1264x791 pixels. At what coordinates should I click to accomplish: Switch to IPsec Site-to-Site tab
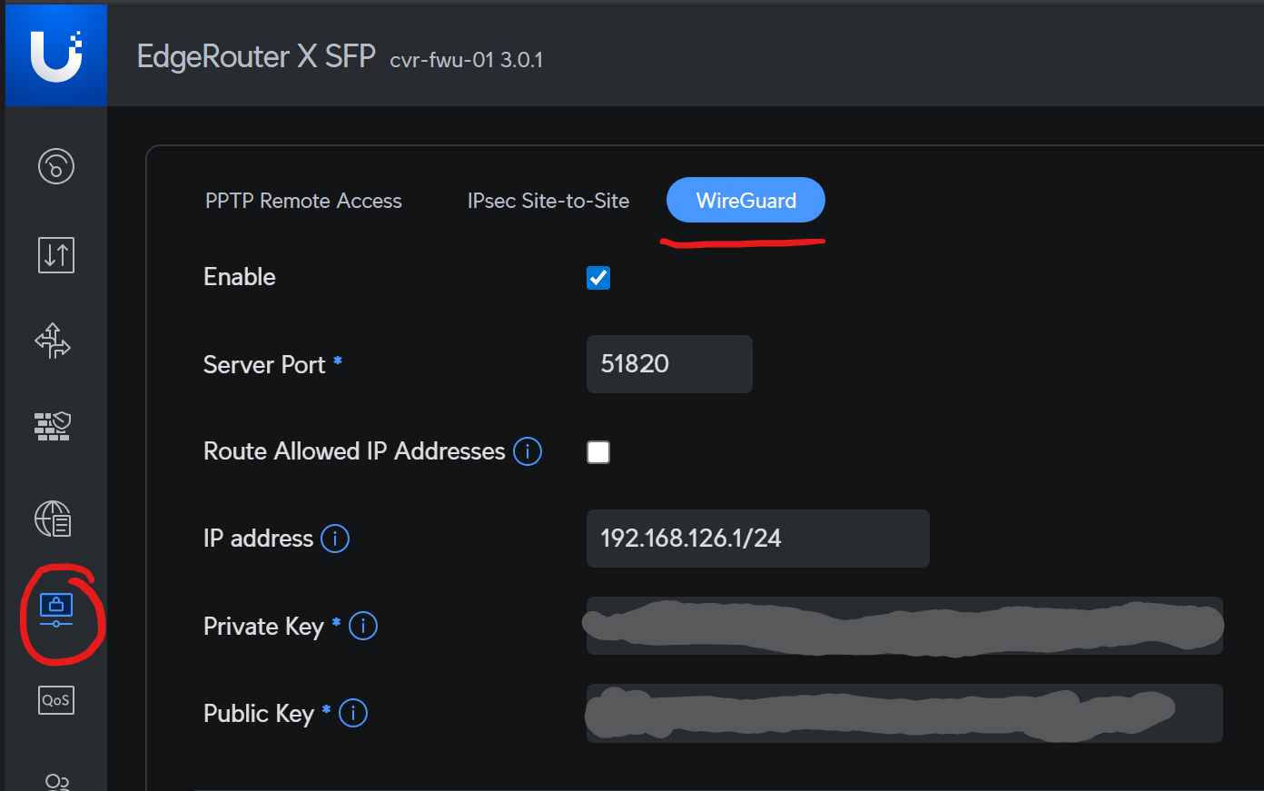coord(548,201)
